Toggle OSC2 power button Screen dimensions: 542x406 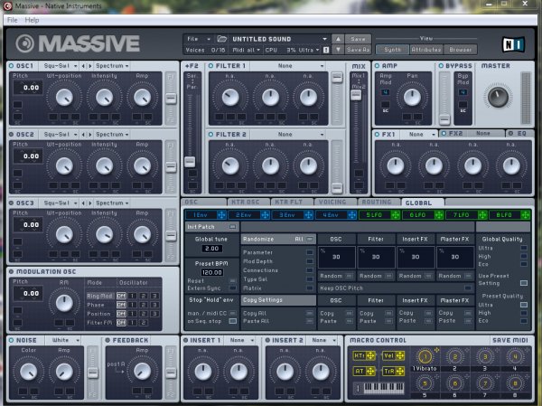click(x=11, y=135)
